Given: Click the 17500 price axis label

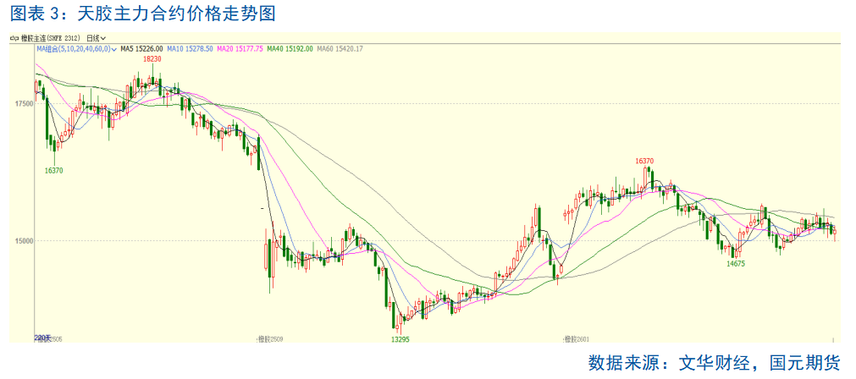Looking at the screenshot, I should click(24, 103).
